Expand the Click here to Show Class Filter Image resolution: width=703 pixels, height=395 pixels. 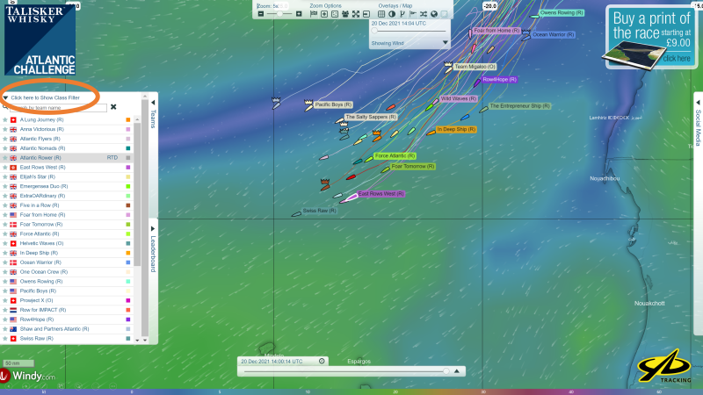[x=45, y=97]
